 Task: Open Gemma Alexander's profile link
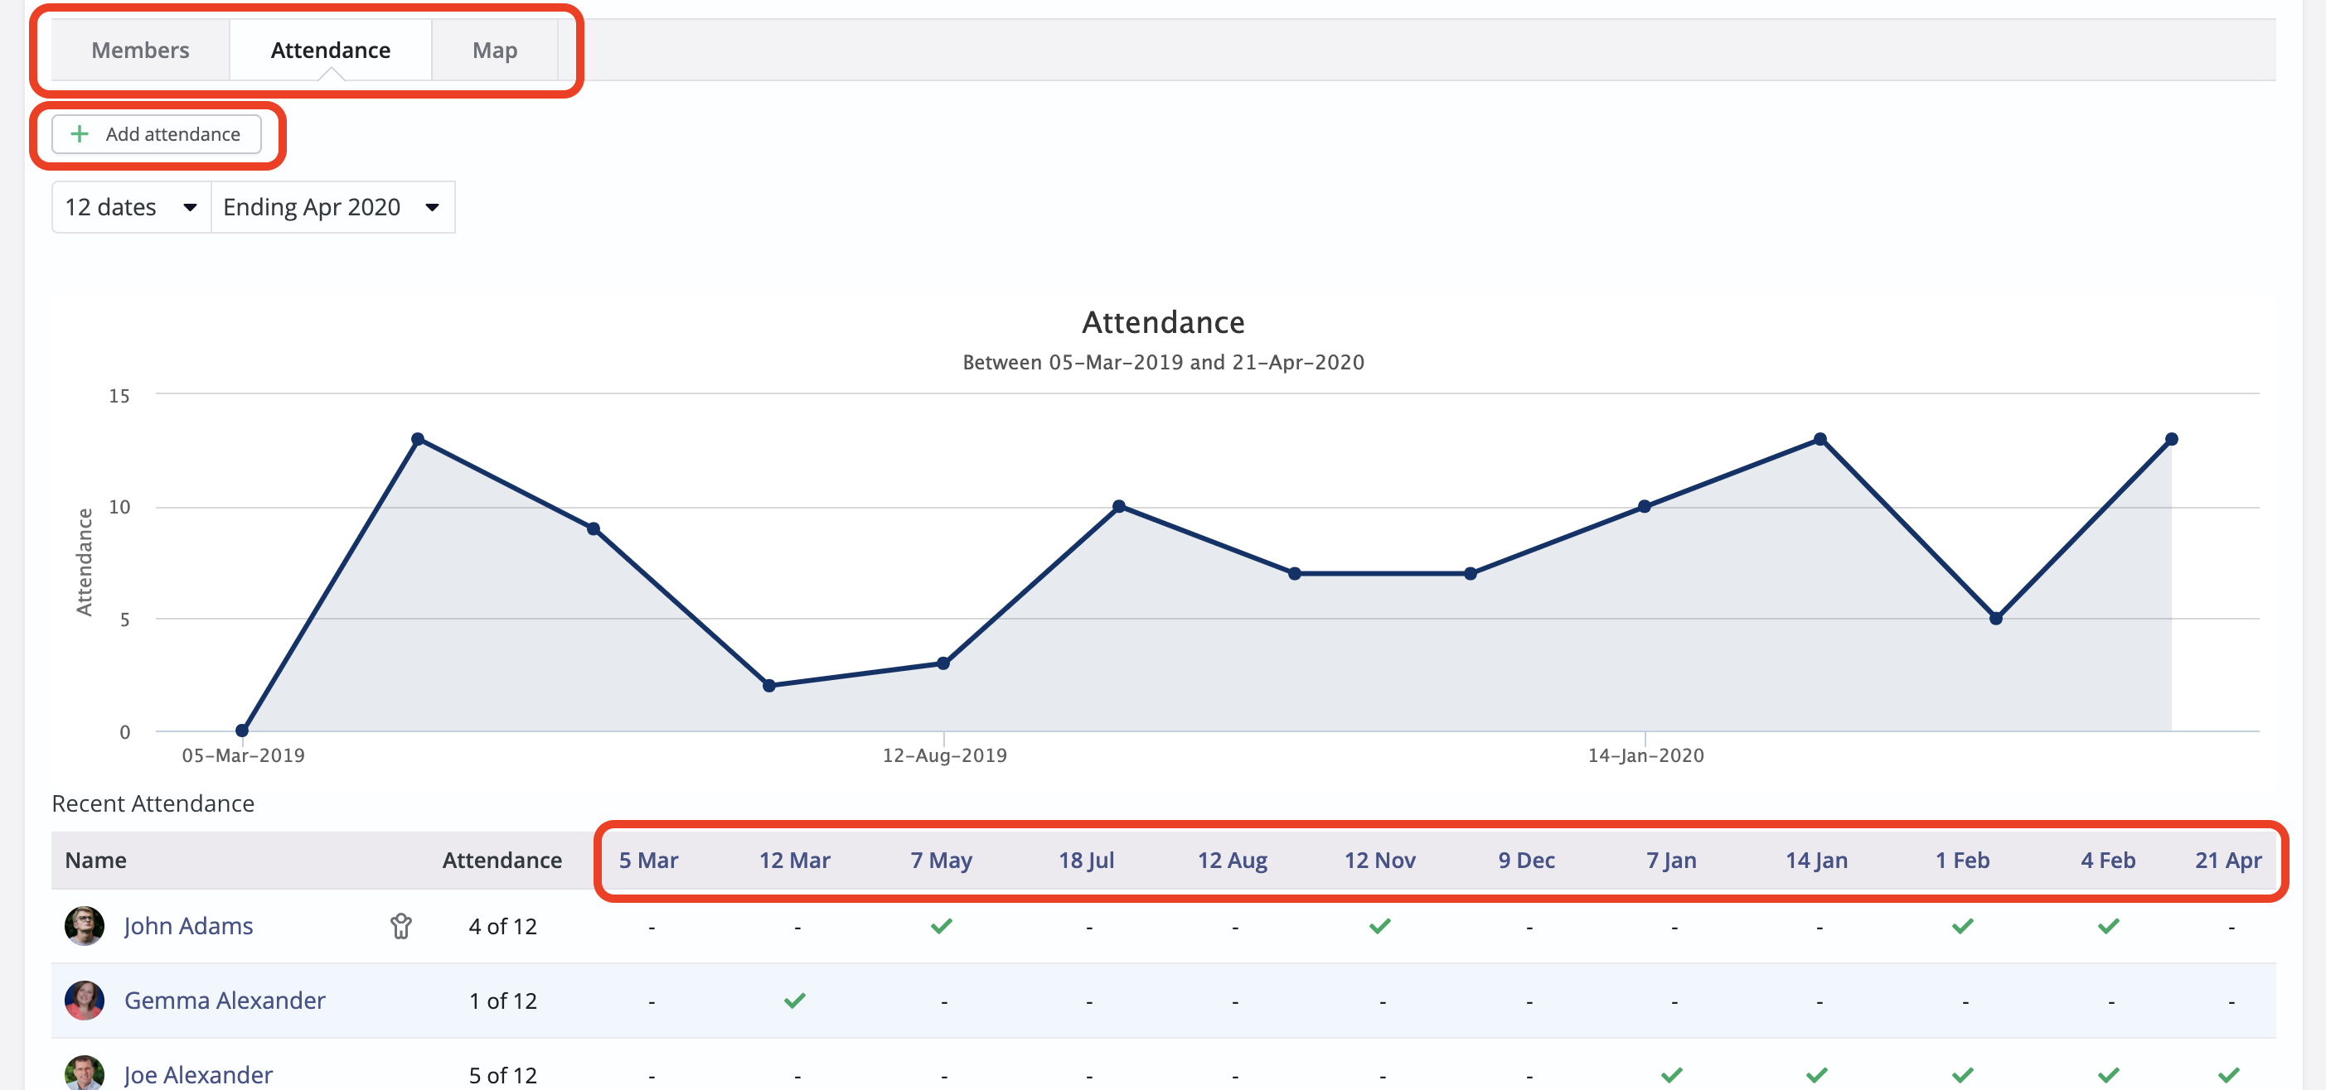pos(224,1000)
